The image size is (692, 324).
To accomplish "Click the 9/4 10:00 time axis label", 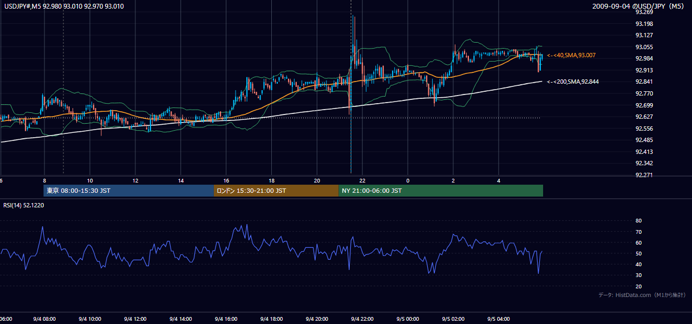I will coord(89,319).
